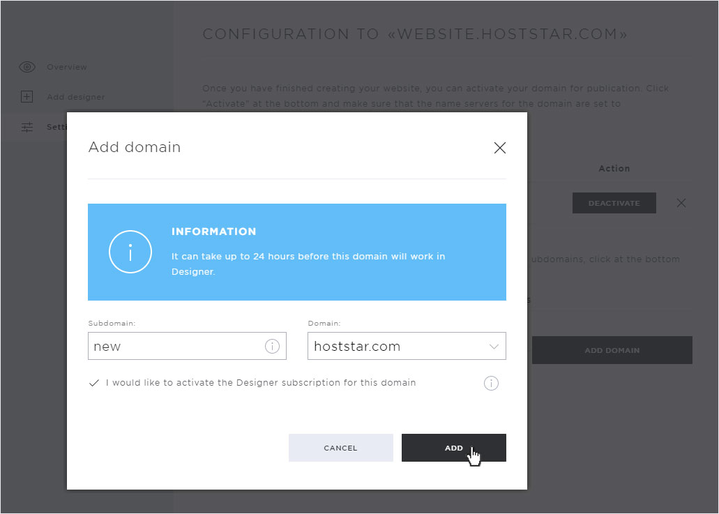Click the Designer subscription activation label text
The height and width of the screenshot is (514, 719).
point(261,382)
